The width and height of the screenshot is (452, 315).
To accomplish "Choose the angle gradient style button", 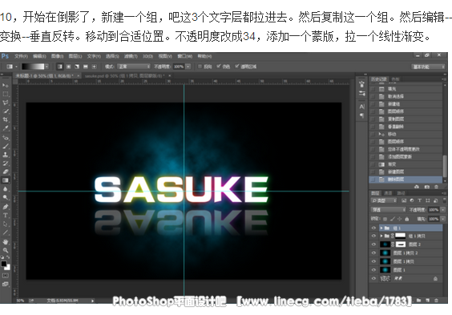I will tap(77, 67).
